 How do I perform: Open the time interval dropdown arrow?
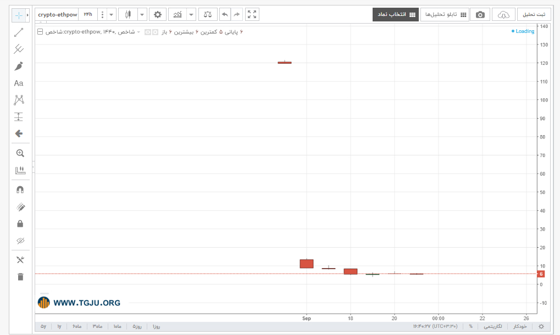[x=112, y=15]
